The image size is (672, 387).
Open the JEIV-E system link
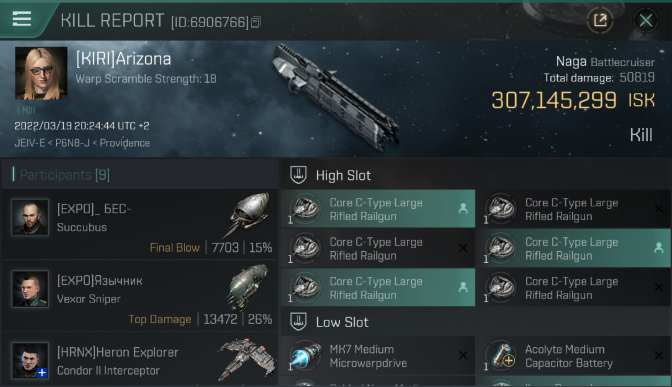tap(30, 143)
